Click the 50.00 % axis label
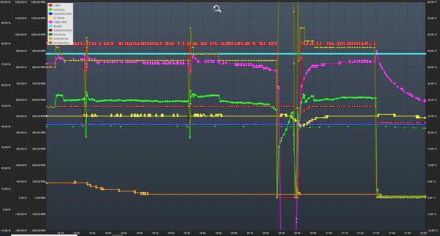This screenshot has width=440, height=236. click(x=6, y=106)
